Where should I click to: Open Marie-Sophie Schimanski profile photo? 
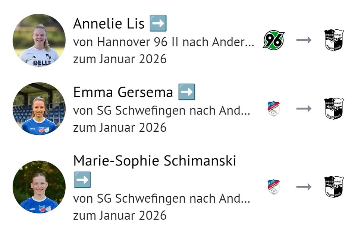coord(39,187)
